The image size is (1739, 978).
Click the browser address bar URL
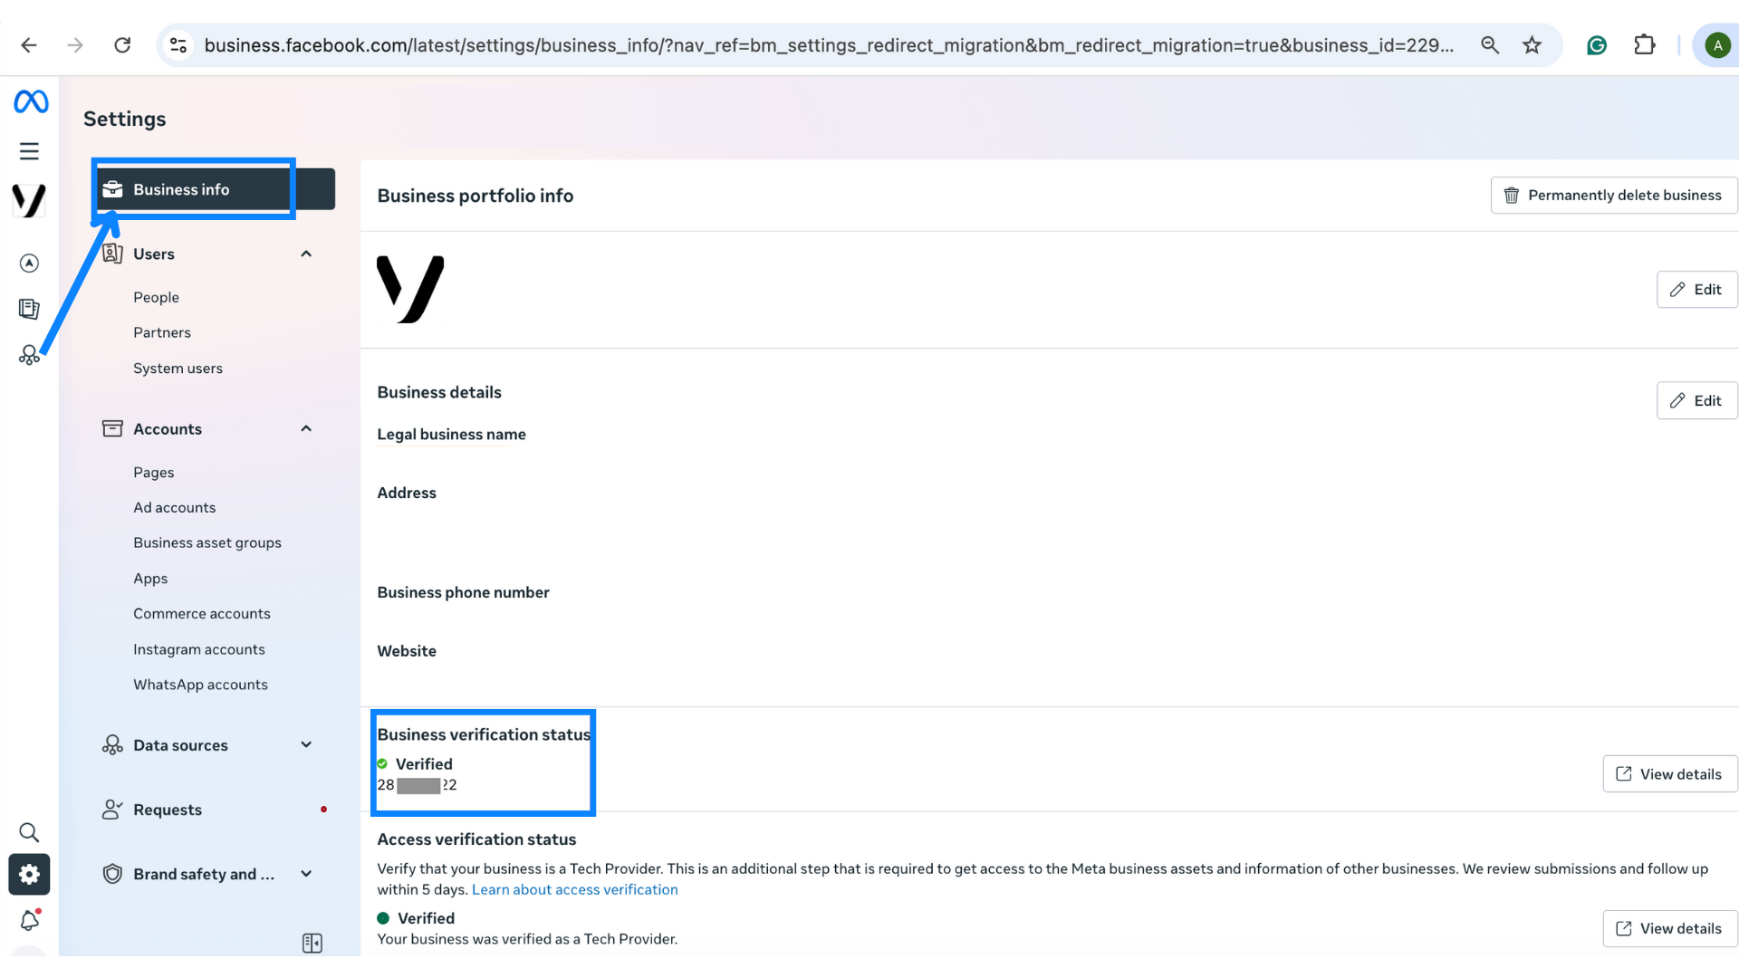(x=828, y=45)
